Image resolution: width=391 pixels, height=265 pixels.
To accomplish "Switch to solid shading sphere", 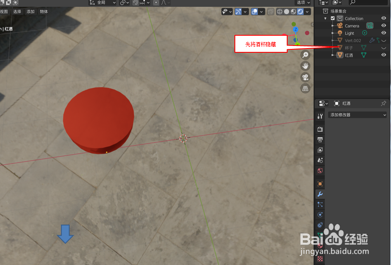I will [x=287, y=11].
